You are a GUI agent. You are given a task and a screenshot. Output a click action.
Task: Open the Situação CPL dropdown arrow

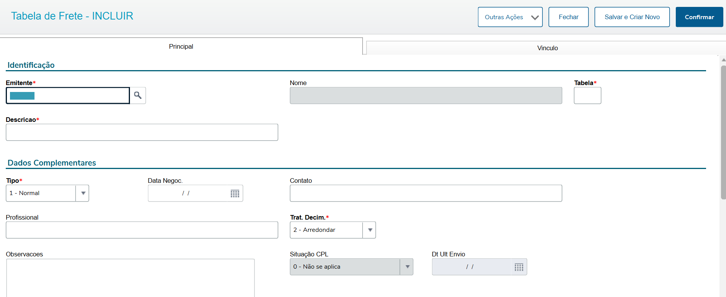tap(407, 267)
